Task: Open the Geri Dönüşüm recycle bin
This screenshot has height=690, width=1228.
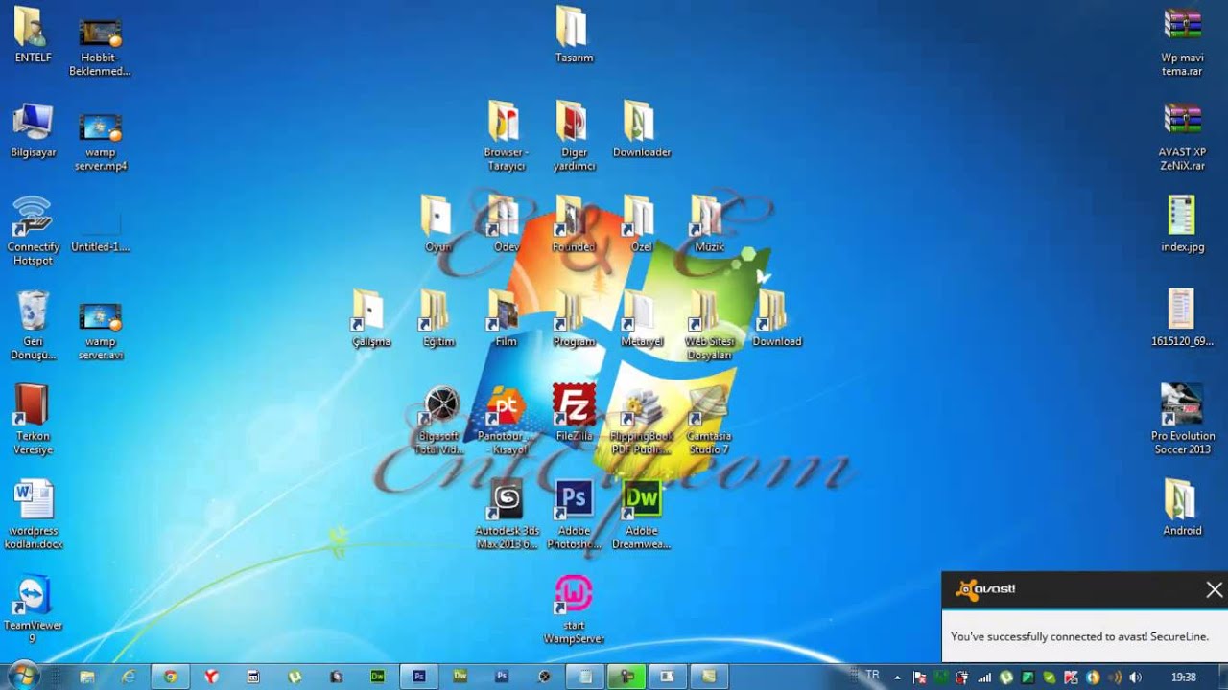Action: click(33, 326)
